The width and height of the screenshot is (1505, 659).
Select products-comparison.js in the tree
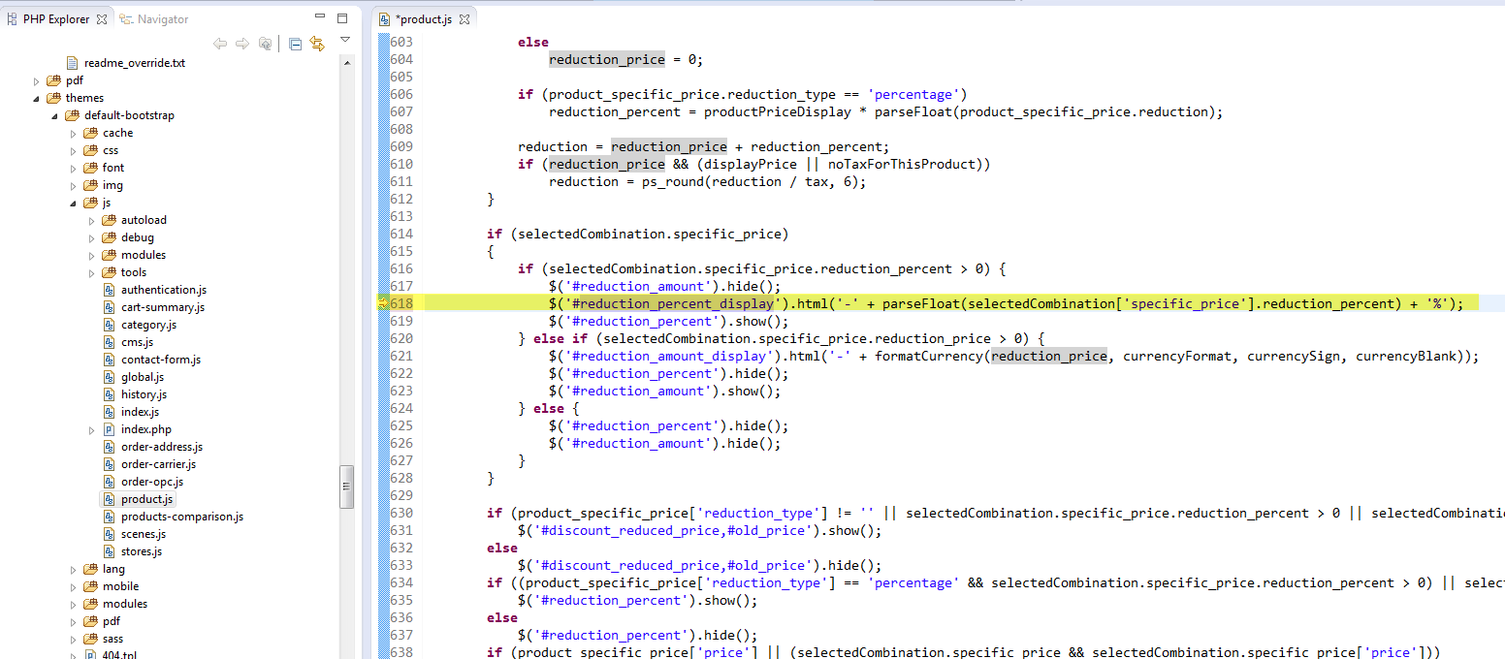click(181, 517)
